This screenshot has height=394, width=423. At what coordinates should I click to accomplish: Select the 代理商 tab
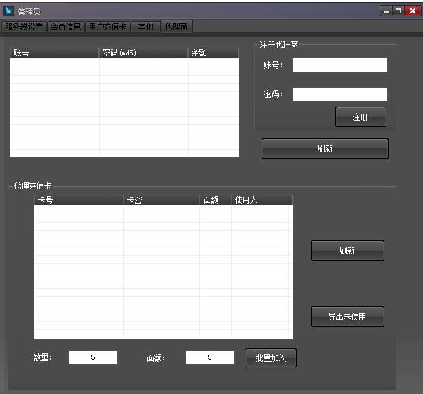[x=177, y=27]
